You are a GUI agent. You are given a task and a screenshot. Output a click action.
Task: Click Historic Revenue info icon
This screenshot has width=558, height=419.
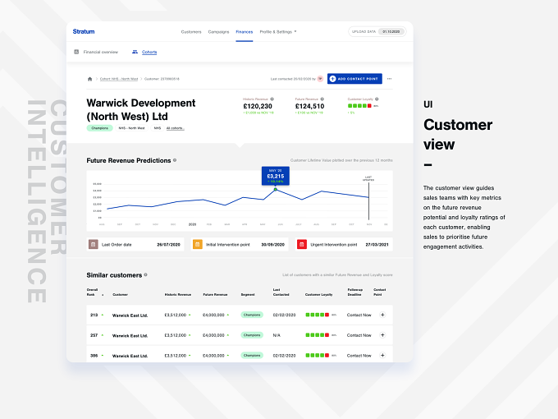pyautogui.click(x=272, y=99)
